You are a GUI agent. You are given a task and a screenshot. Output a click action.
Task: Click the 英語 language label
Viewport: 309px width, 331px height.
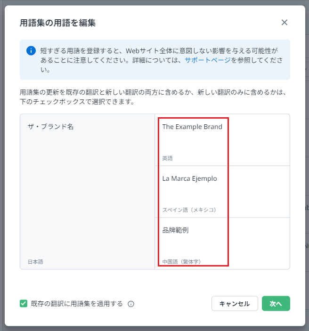(168, 158)
